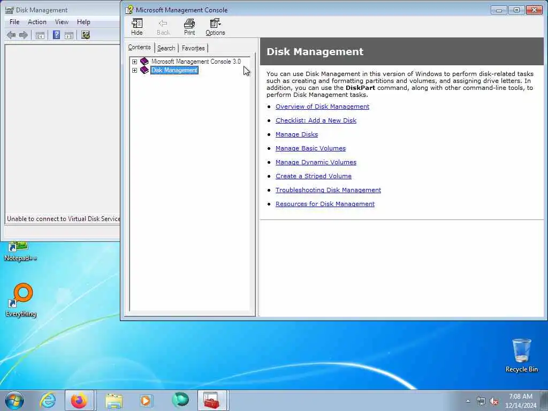This screenshot has height=411, width=548.
Task: Expand the Disk Management book node
Action: click(x=134, y=70)
